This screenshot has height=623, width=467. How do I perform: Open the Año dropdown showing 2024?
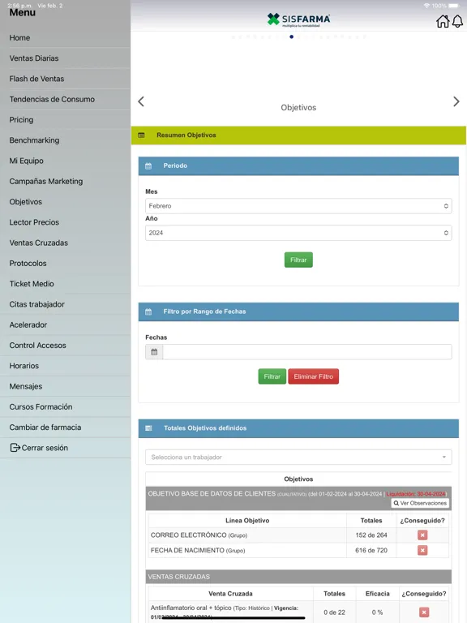298,233
